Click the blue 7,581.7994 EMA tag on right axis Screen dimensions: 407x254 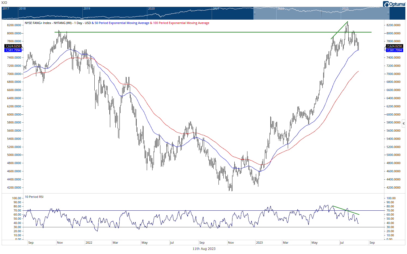(394, 50)
